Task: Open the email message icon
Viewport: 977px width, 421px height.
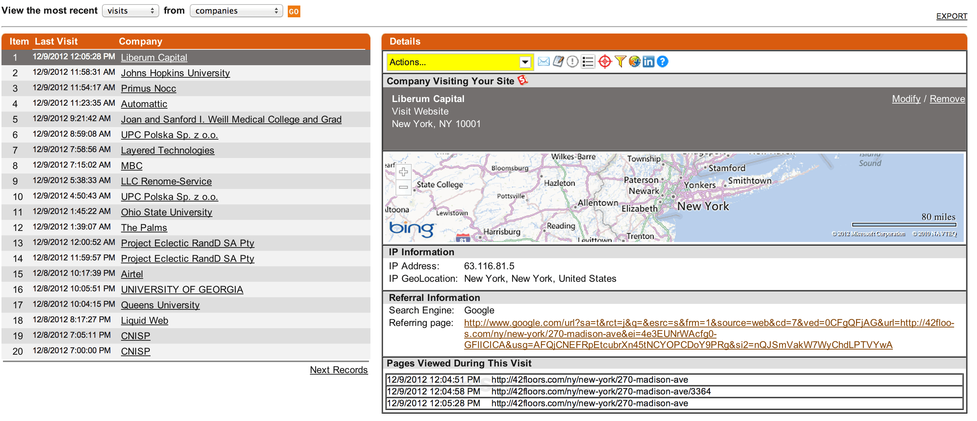Action: 543,62
